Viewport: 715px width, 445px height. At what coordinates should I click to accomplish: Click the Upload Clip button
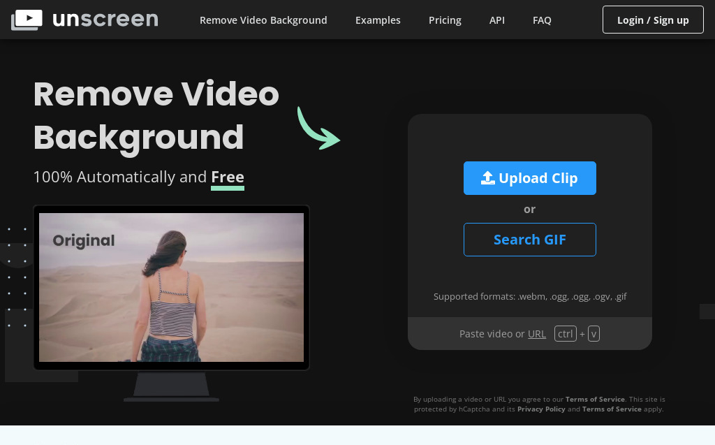[x=530, y=178]
